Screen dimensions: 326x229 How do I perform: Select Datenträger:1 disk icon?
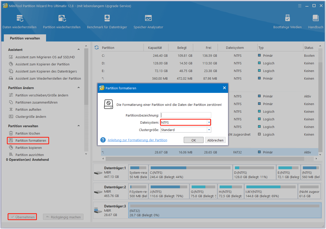[98, 173]
